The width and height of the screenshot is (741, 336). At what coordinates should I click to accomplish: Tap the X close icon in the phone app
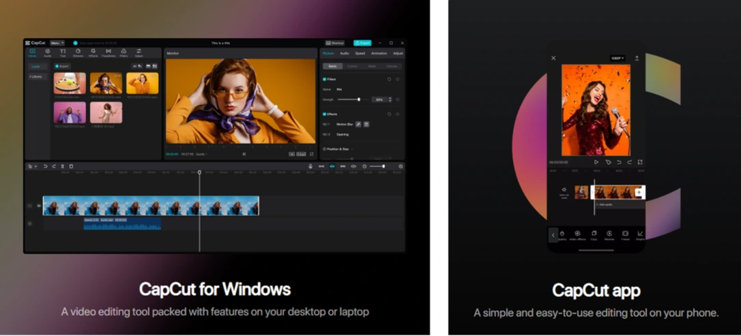click(553, 58)
